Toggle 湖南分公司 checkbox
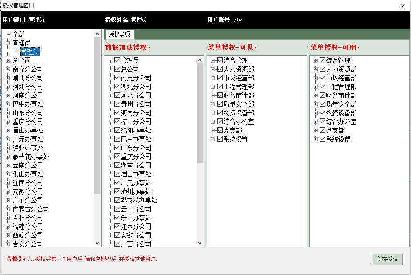The width and height of the screenshot is (411, 275). point(117,165)
